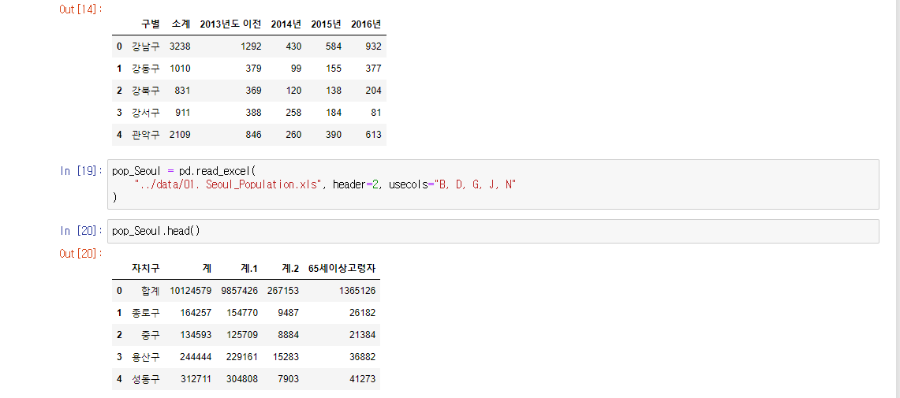
Task: Click the Out[14] output prompt
Action: (x=81, y=9)
